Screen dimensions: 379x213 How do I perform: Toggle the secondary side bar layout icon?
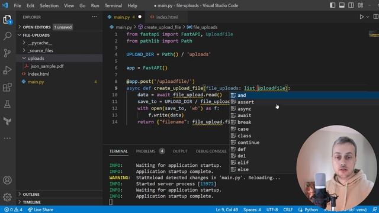pos(351,5)
